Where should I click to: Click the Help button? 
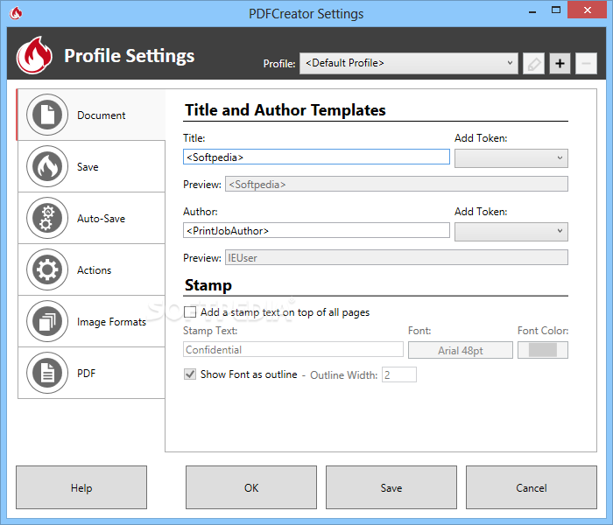pos(81,487)
